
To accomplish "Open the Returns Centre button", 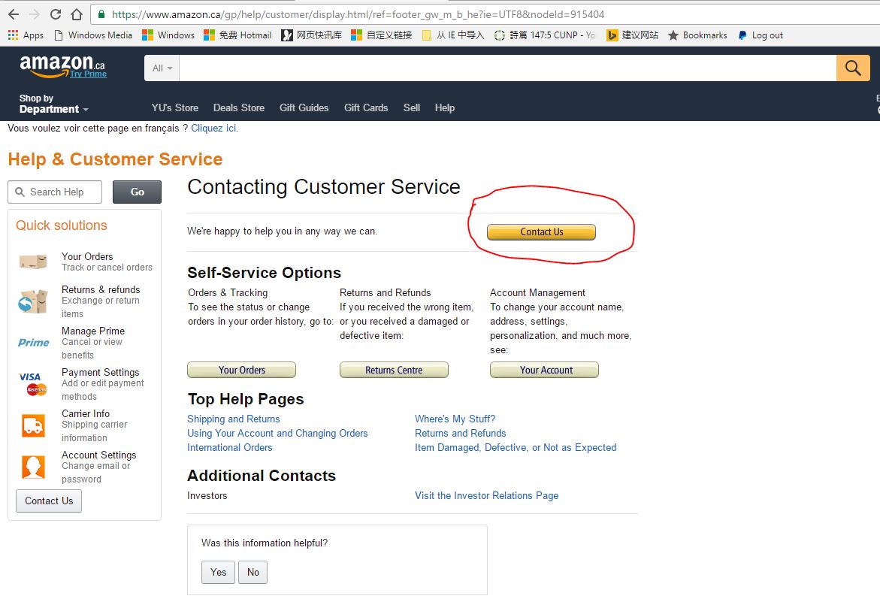I will [394, 370].
